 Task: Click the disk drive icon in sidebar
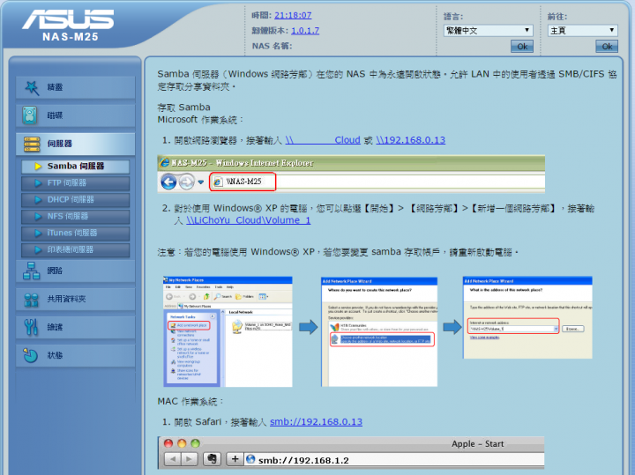click(x=30, y=115)
